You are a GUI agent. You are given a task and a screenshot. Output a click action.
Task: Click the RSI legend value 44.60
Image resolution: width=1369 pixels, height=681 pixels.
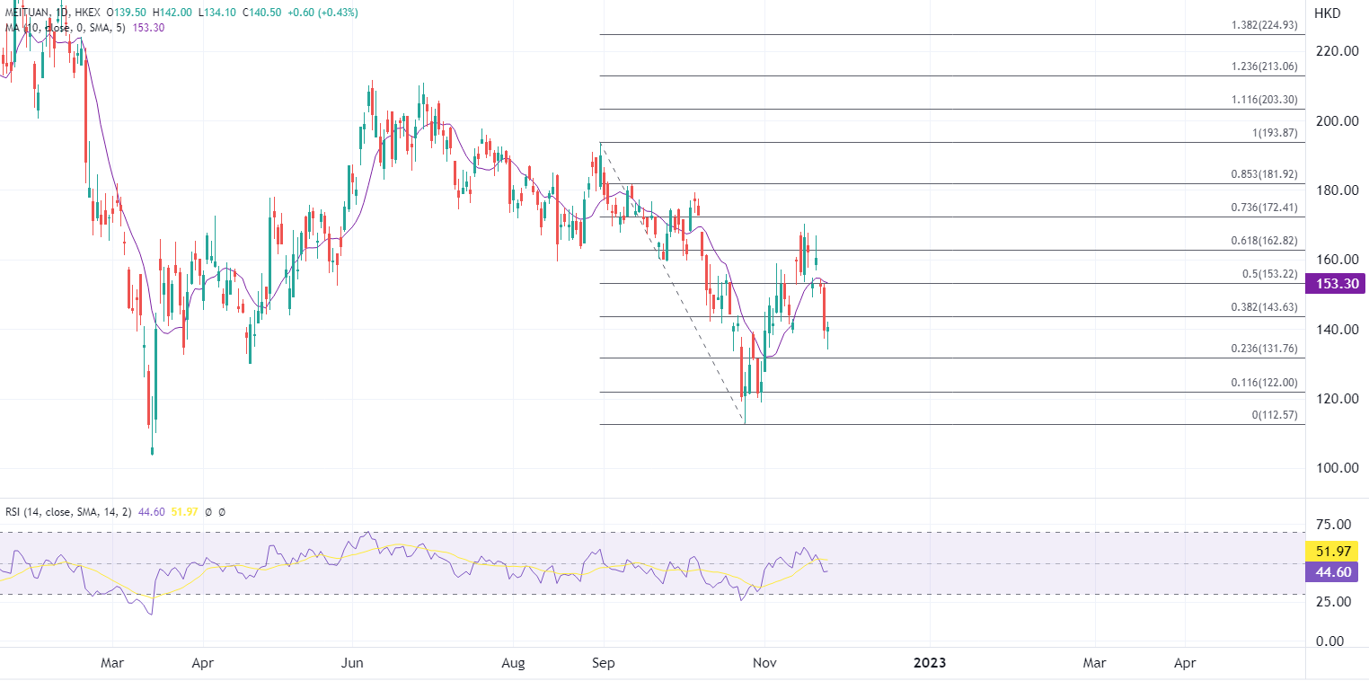pyautogui.click(x=152, y=512)
